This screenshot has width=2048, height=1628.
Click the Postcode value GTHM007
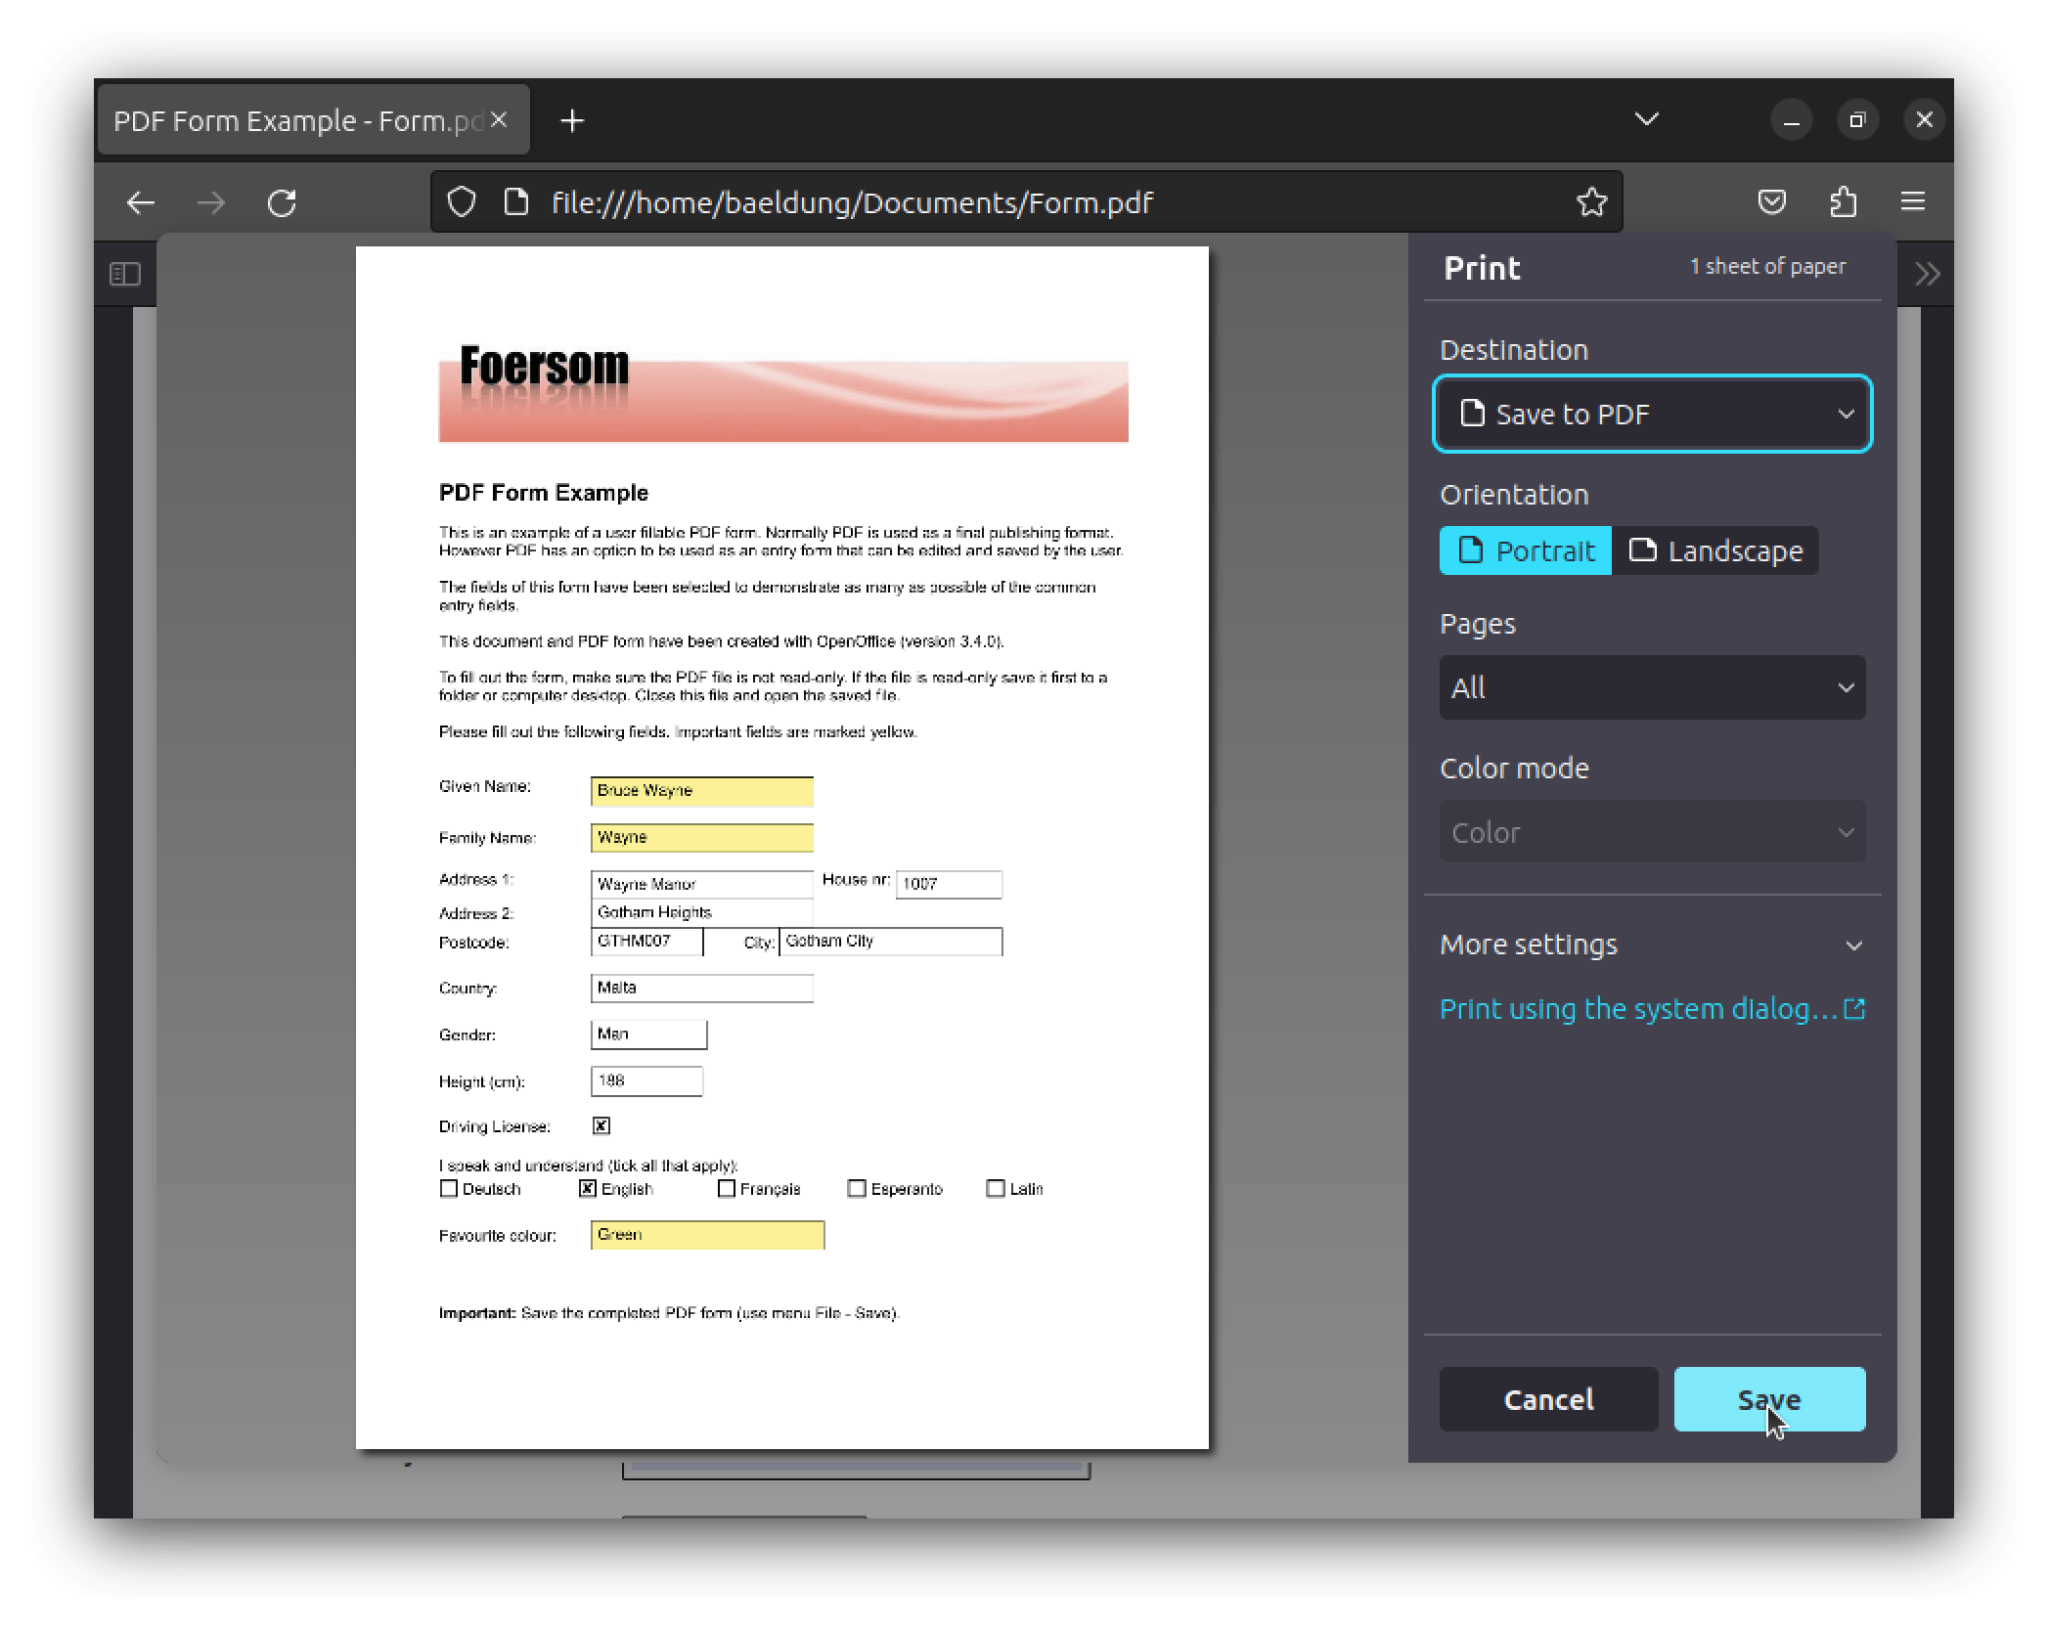click(x=646, y=941)
